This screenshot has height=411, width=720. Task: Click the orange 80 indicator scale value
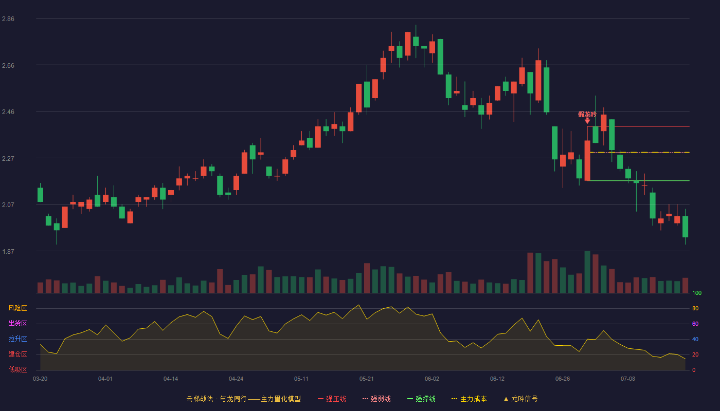(x=695, y=308)
